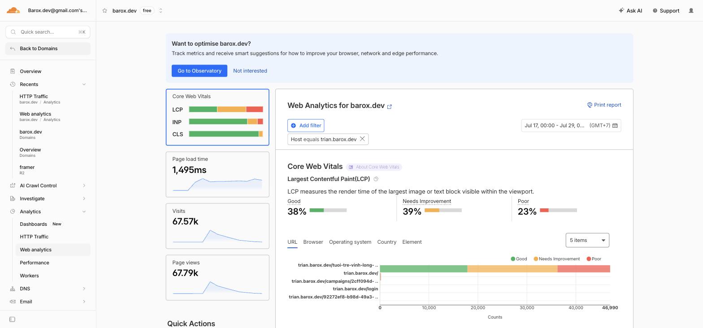The height and width of the screenshot is (328, 703).
Task: Select the Core Web Vitals card
Action: coord(217,117)
